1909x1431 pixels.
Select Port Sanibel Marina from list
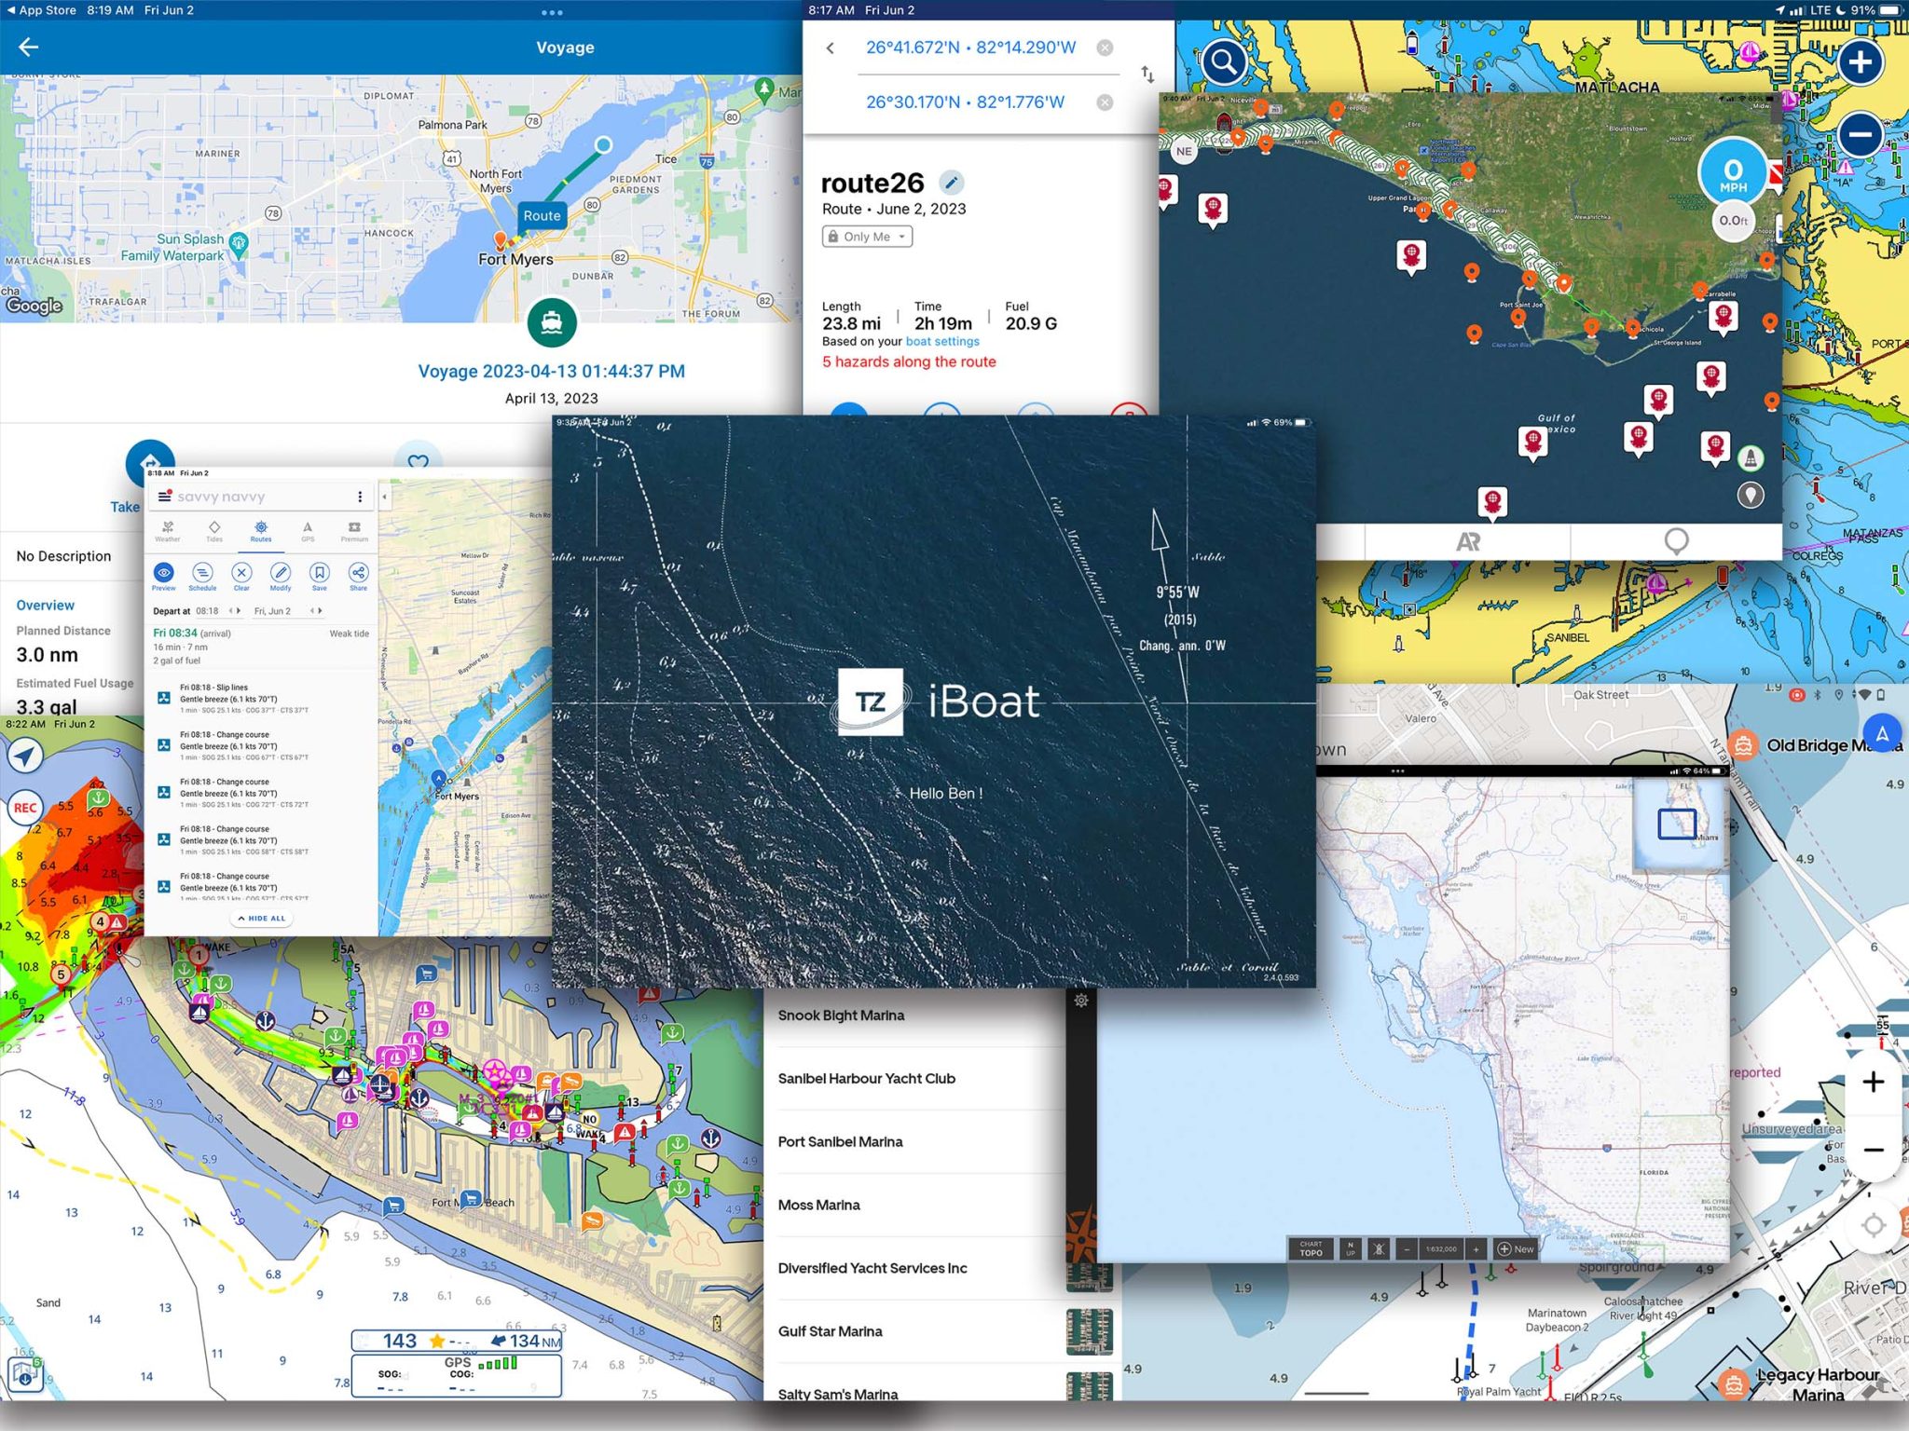[x=840, y=1142]
